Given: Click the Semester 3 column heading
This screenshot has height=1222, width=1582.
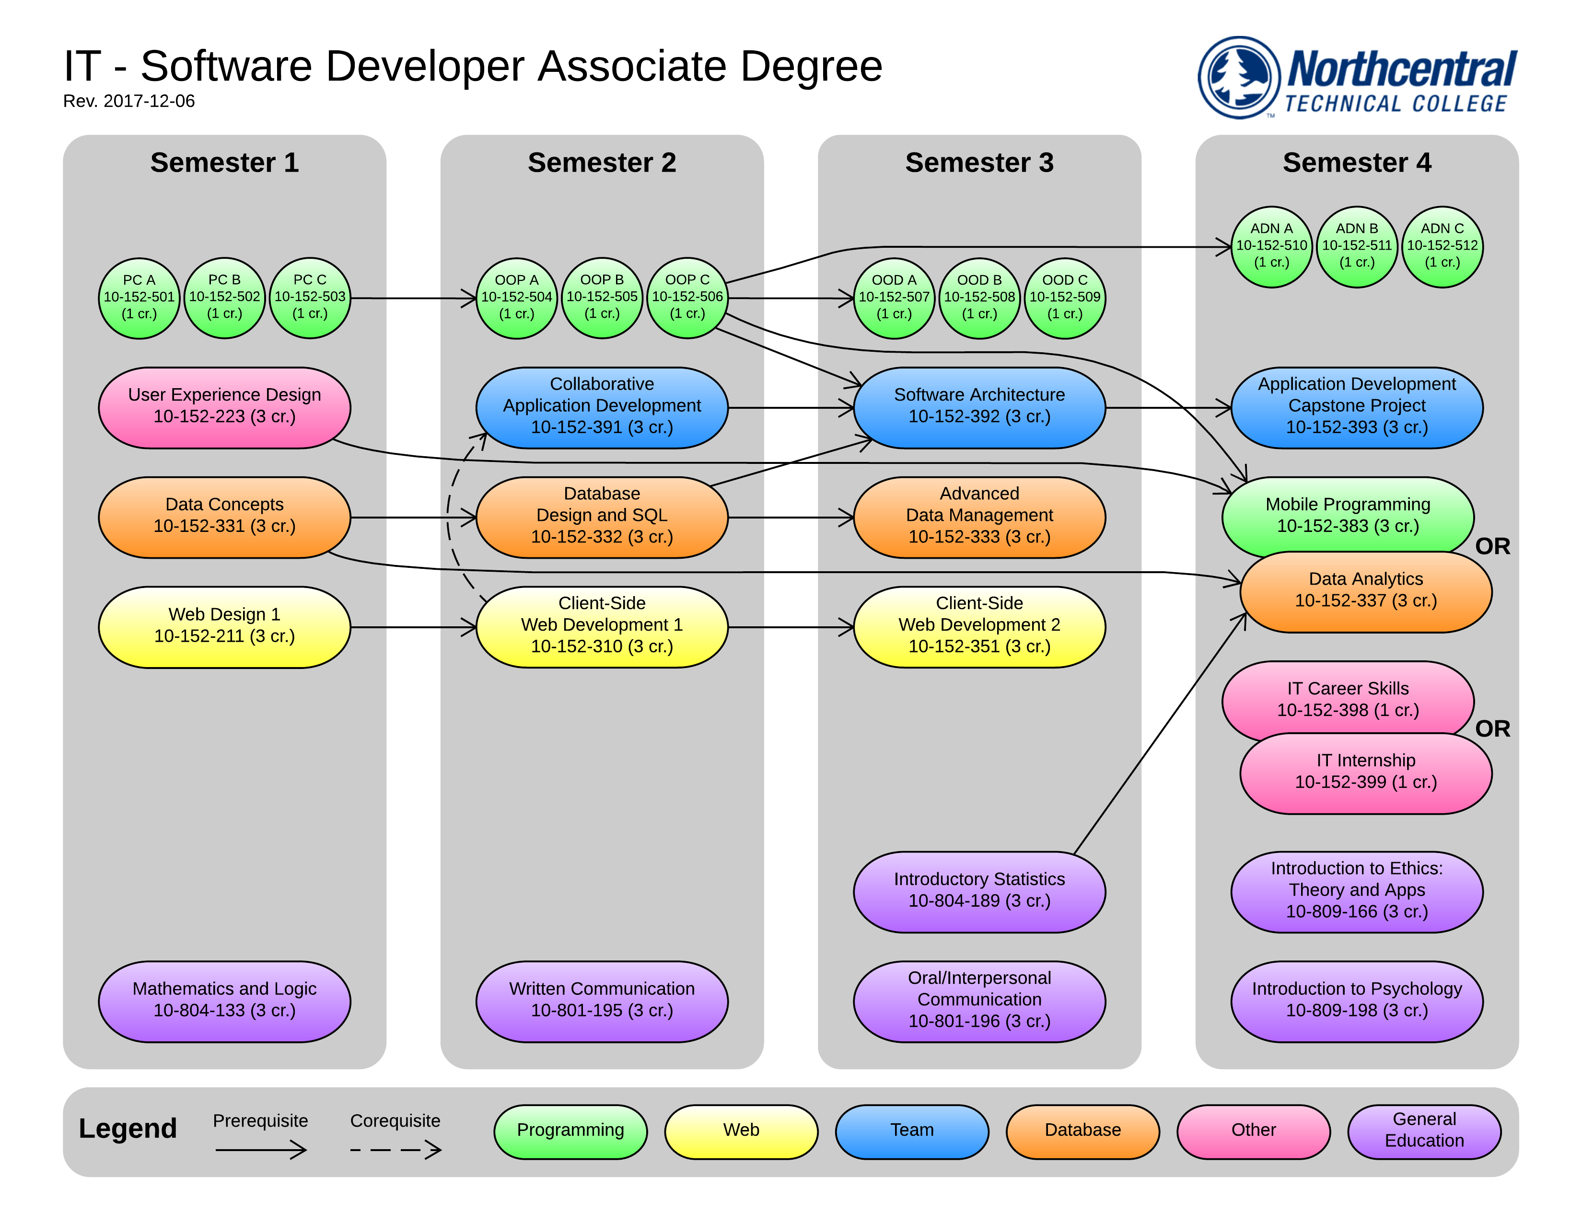Looking at the screenshot, I should (x=978, y=162).
